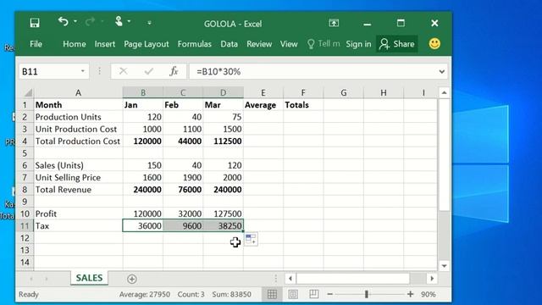Click horizontal scrollbar left arrow
This screenshot has height=305, width=542.
(290, 279)
